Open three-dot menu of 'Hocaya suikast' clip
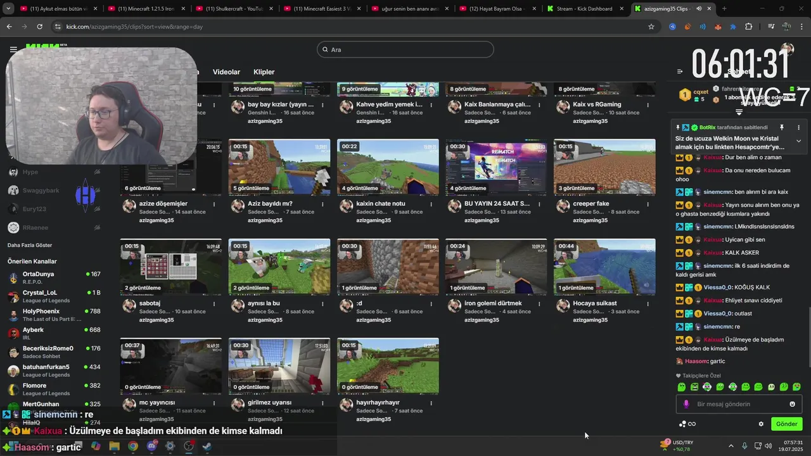The width and height of the screenshot is (811, 456). (648, 303)
